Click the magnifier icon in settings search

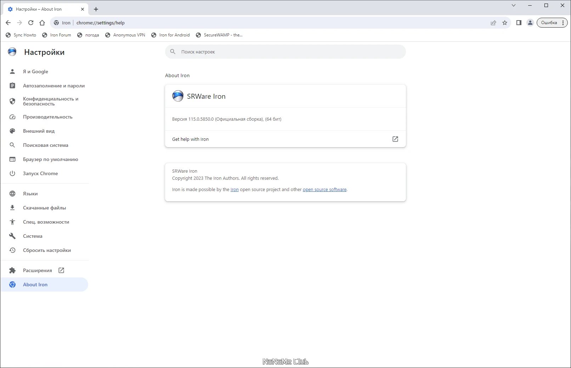coord(173,52)
